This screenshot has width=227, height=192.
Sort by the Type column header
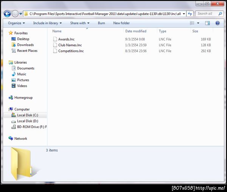pyautogui.click(x=162, y=31)
